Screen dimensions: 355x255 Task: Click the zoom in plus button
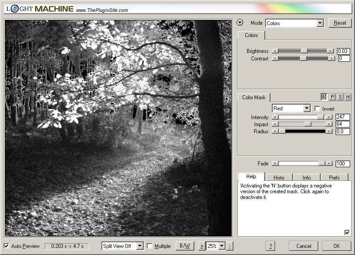pyautogui.click(x=202, y=246)
